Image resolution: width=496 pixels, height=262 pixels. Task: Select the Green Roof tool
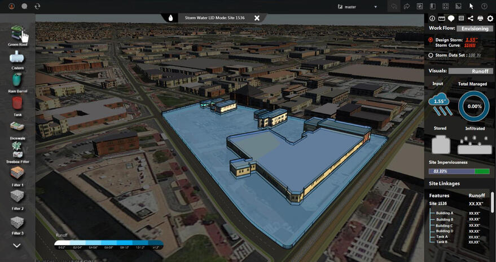(17, 33)
